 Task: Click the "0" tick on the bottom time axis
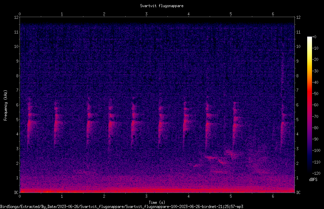(20, 196)
